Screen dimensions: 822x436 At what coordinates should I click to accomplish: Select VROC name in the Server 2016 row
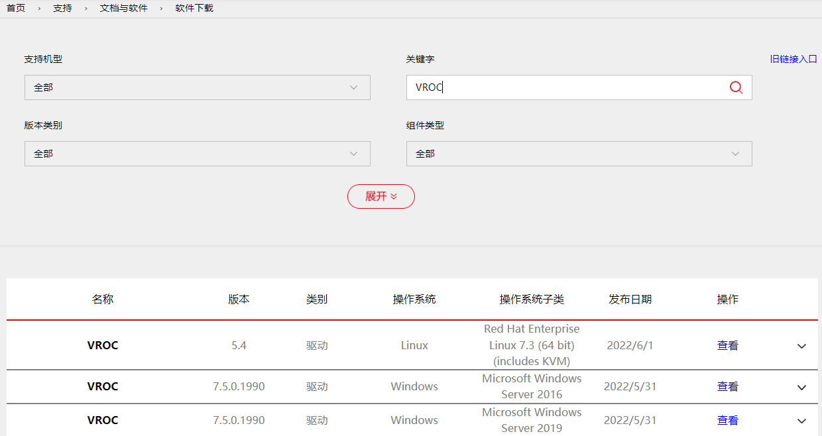tap(103, 386)
